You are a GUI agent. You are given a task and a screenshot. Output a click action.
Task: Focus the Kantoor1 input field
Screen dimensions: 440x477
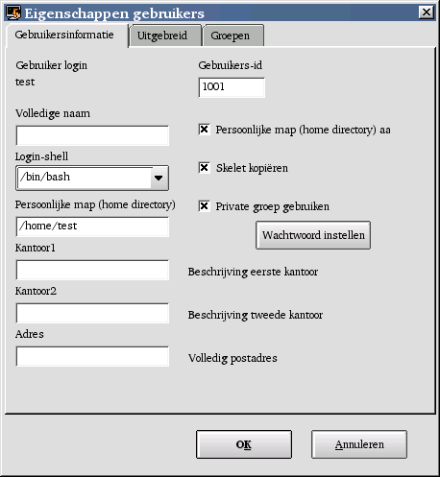pyautogui.click(x=92, y=270)
